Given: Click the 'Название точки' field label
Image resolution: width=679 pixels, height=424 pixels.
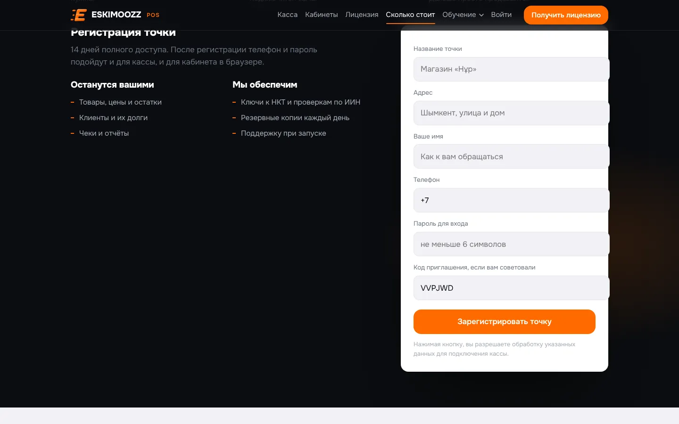Looking at the screenshot, I should (x=438, y=49).
